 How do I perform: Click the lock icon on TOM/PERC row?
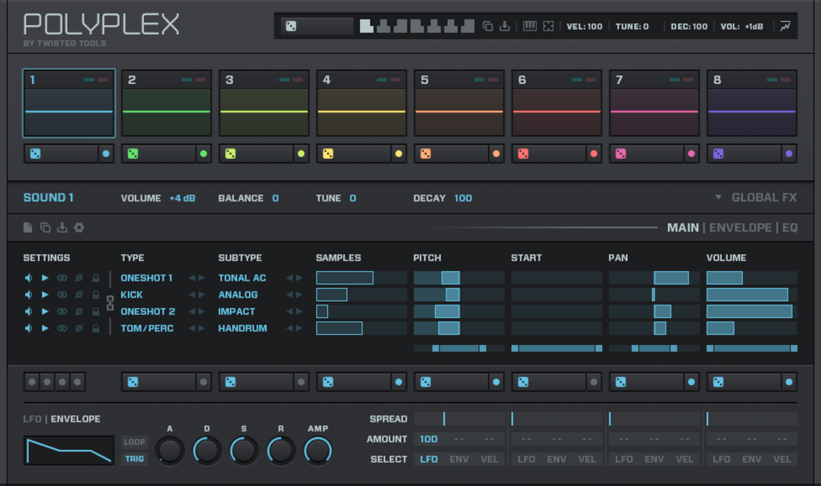(96, 328)
